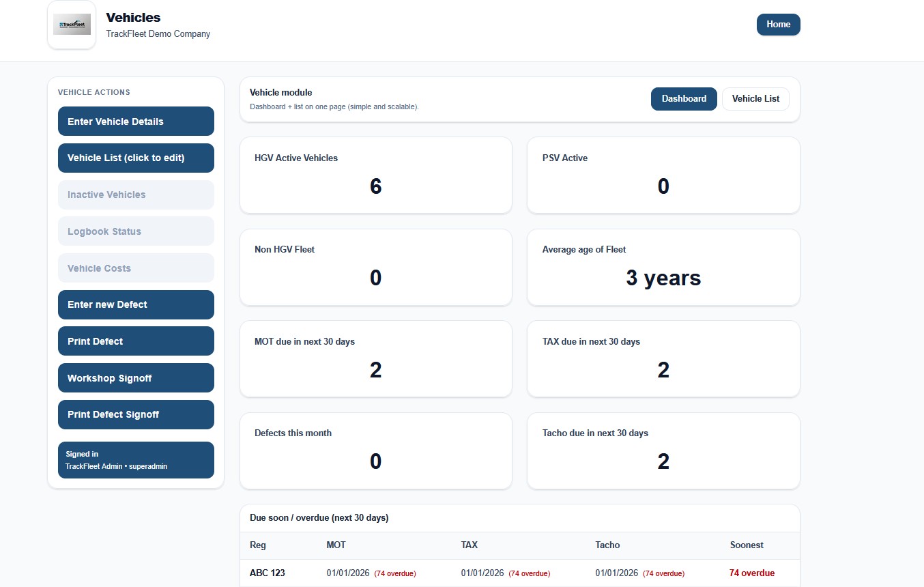Select Print Defect Signoff
Screen dimensions: 924x587
(x=135, y=414)
